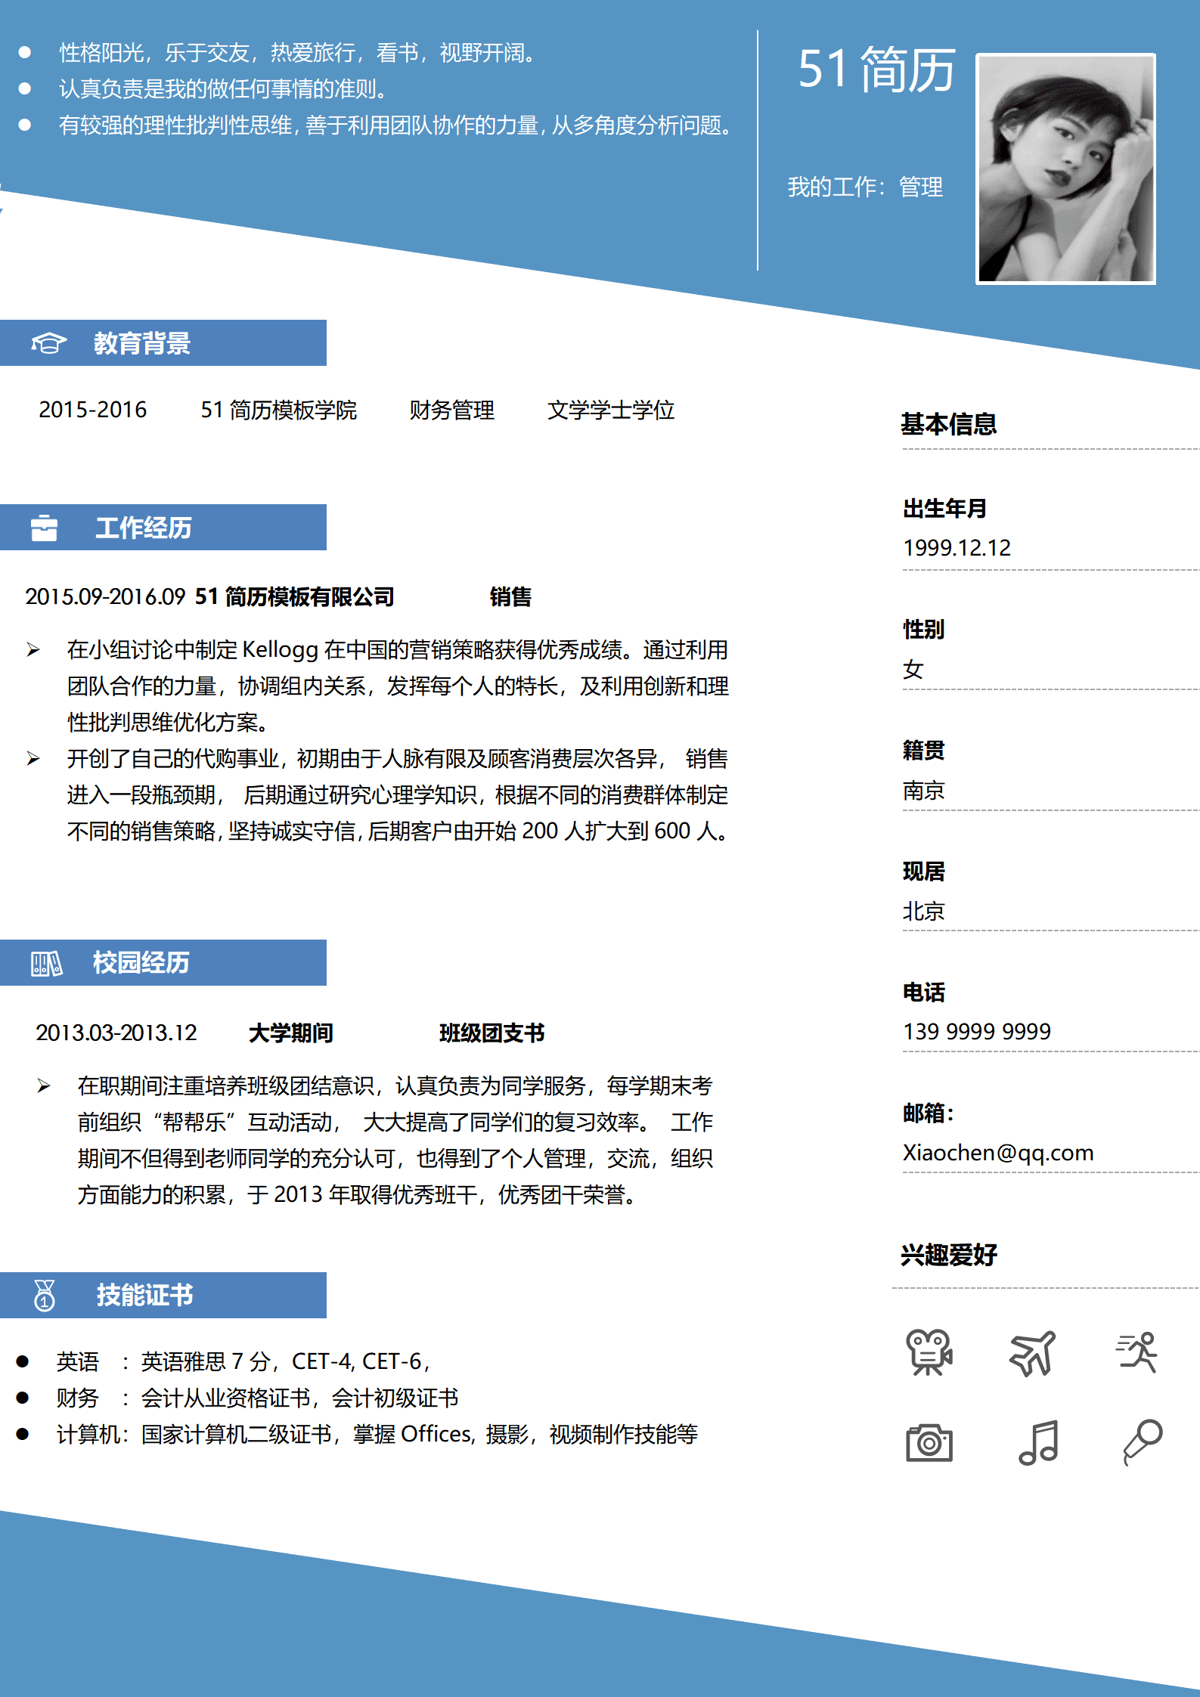
Task: Click the residence value 北京
Action: [x=923, y=910]
